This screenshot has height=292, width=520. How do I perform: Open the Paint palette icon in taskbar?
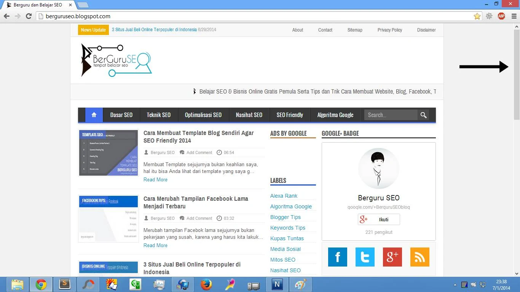[x=301, y=284]
